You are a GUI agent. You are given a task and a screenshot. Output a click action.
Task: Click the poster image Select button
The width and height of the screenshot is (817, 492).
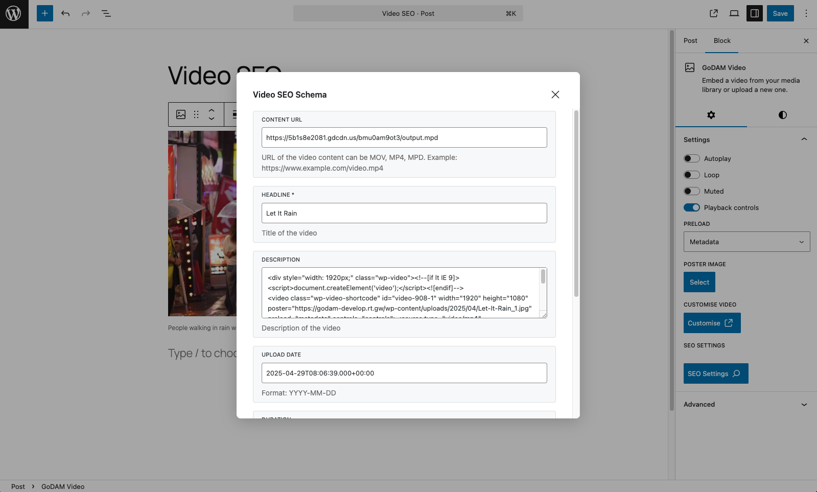click(699, 282)
